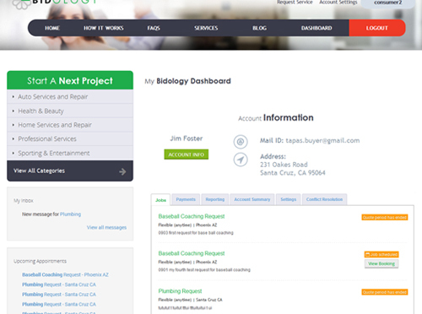The width and height of the screenshot is (422, 314).
Task: Click the mail ID envelope icon
Action: coord(241,142)
